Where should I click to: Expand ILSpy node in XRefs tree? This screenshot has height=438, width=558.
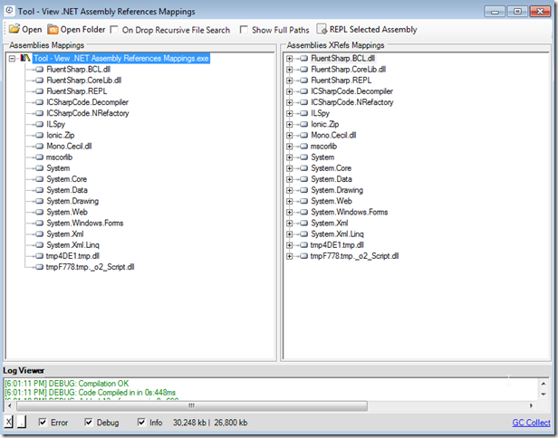pyautogui.click(x=289, y=113)
